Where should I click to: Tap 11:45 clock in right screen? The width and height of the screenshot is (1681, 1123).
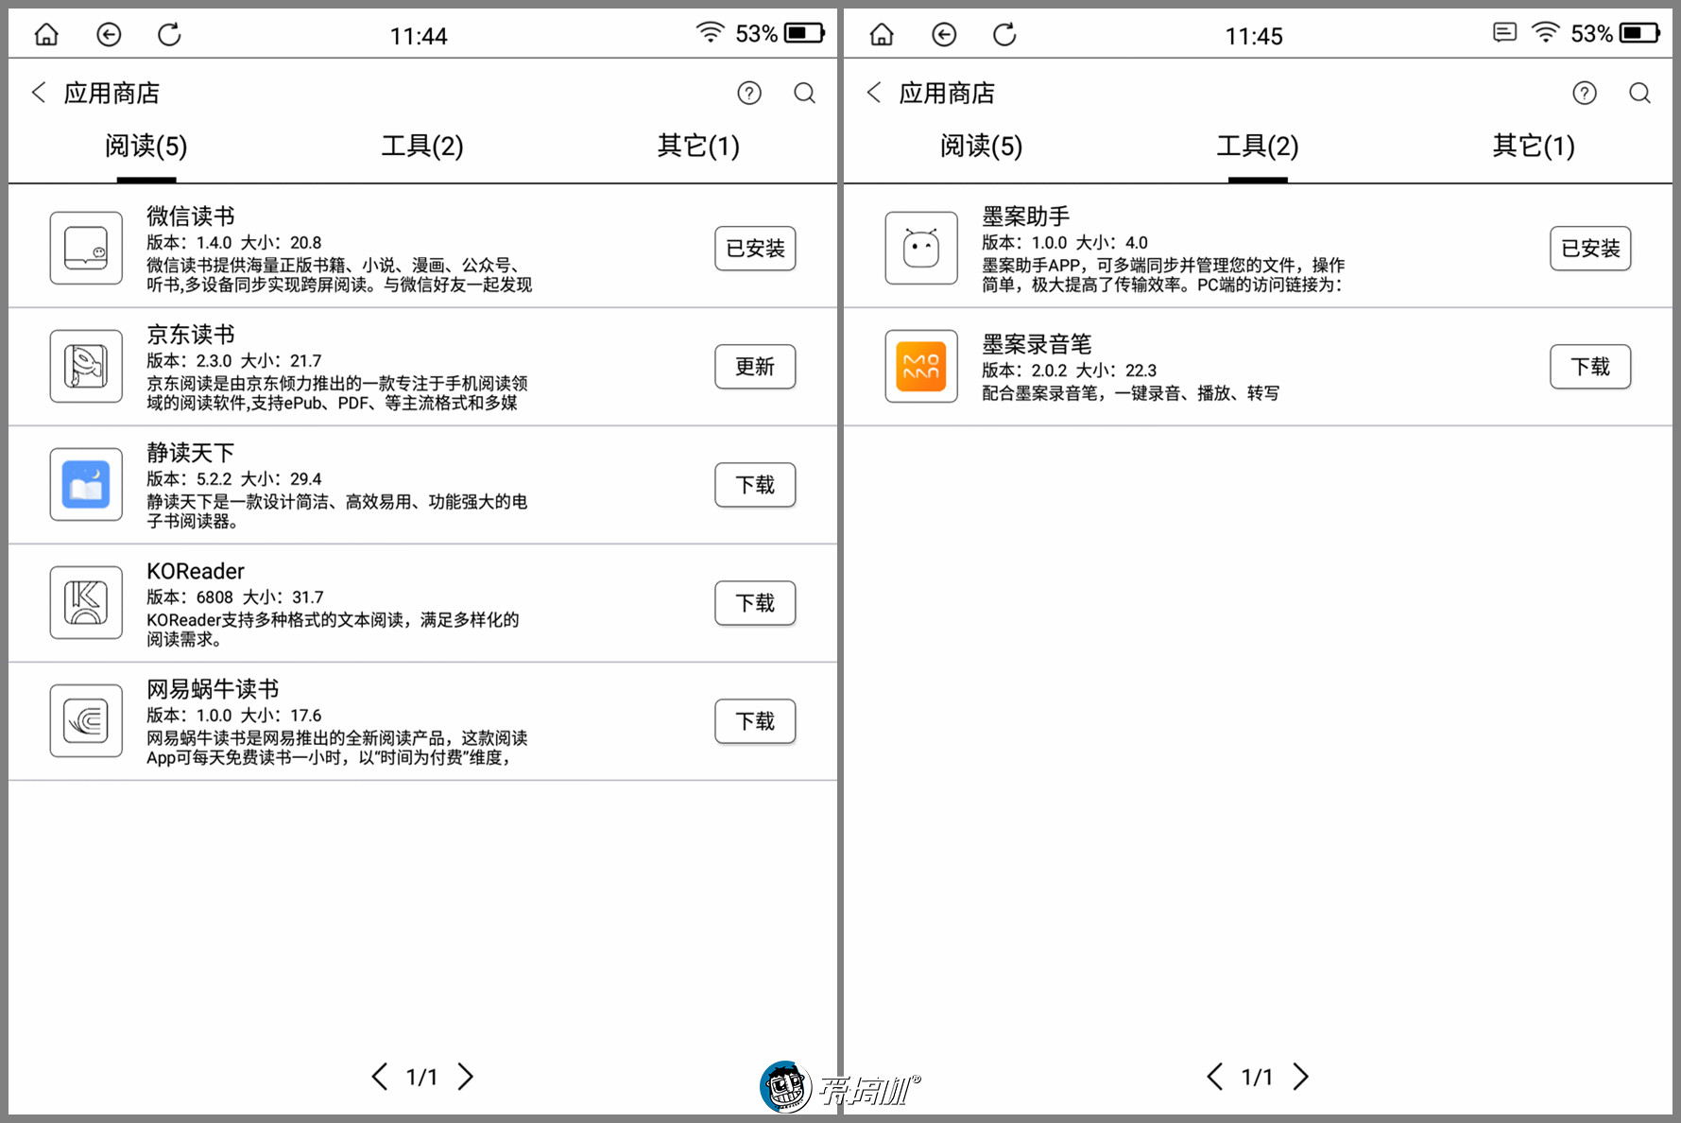point(1254,36)
